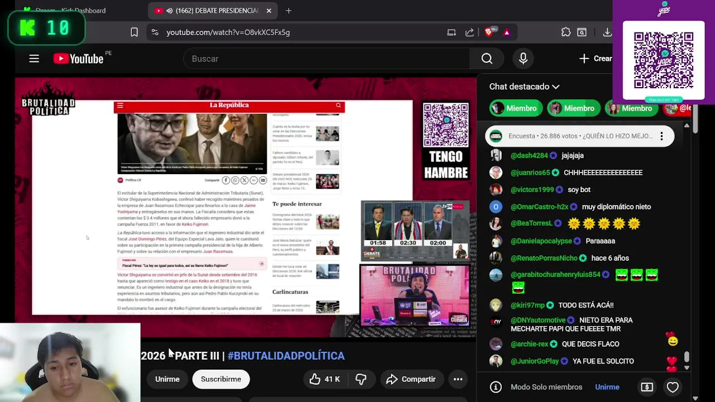Click username @garabitochurahenryluis854 in chat

(x=555, y=275)
